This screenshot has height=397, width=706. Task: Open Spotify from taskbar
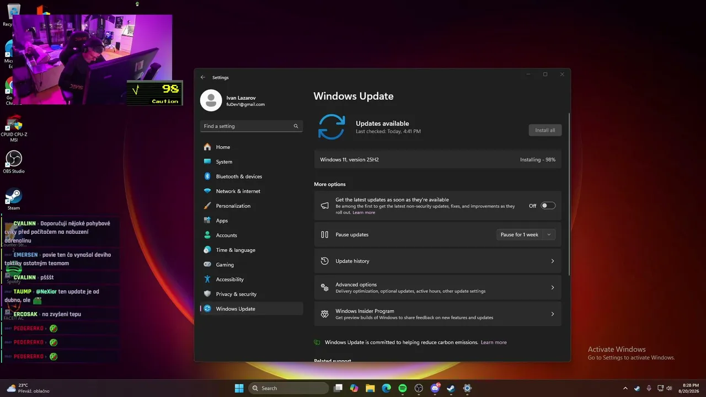click(x=403, y=388)
